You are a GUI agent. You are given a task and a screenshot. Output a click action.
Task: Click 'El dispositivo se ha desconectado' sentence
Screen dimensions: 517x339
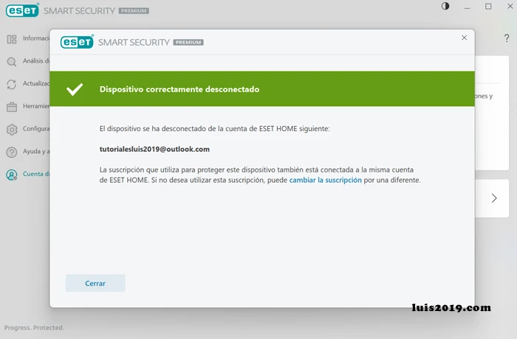(214, 129)
